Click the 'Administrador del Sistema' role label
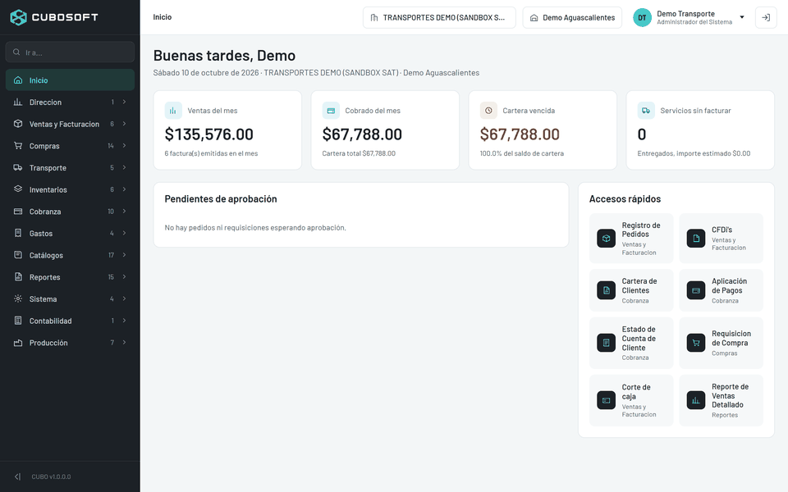This screenshot has width=788, height=492. coord(694,22)
